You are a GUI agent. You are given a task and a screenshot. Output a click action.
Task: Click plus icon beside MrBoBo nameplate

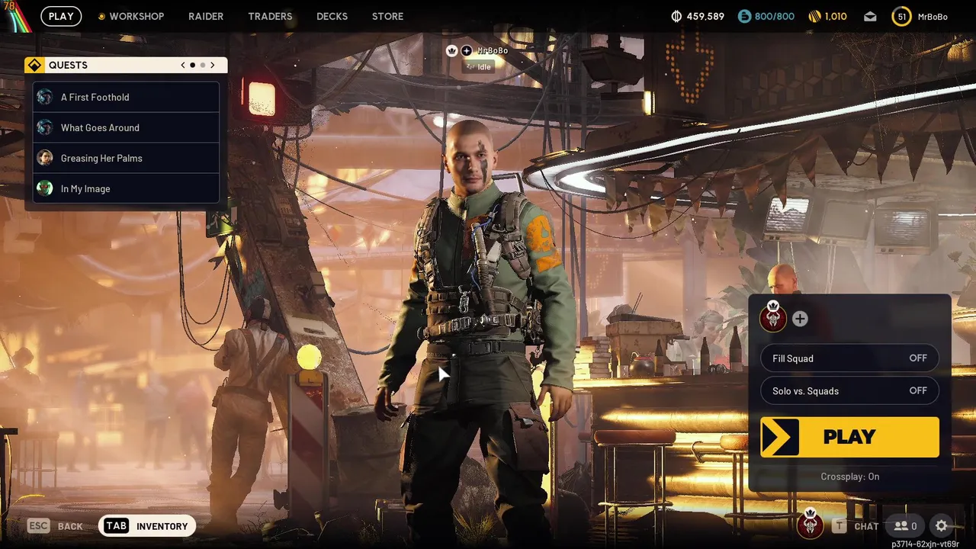point(466,50)
